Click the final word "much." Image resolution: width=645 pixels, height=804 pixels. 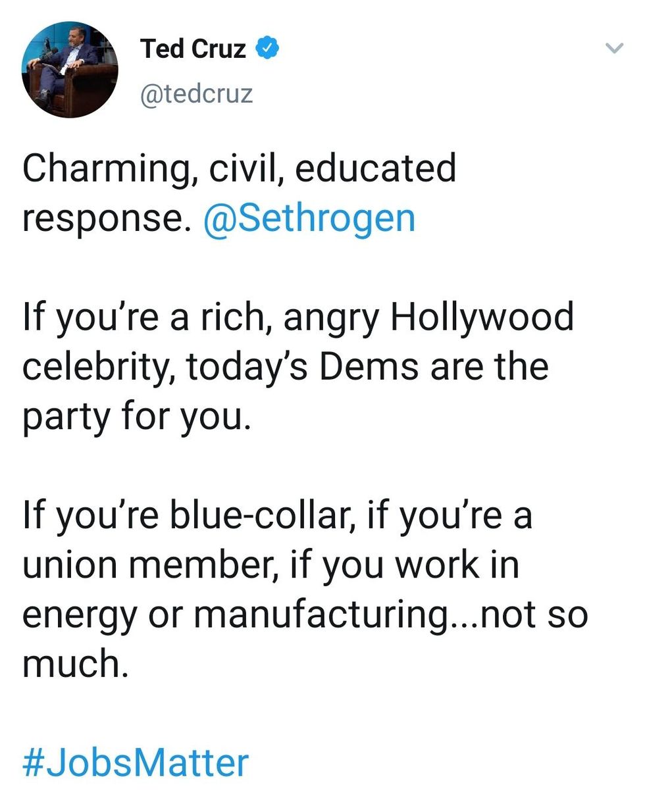click(75, 663)
